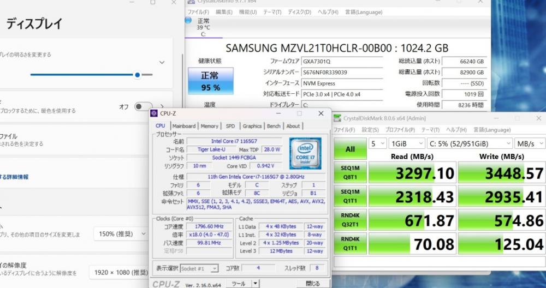546x288 pixels.
Task: Open the 詳細情報 link in display settings
Action: click(x=14, y=177)
